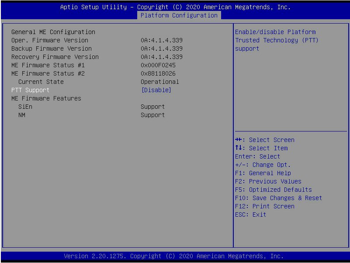Click the ME Firmware Status #1 label
The width and height of the screenshot is (350, 263).
coord(48,65)
